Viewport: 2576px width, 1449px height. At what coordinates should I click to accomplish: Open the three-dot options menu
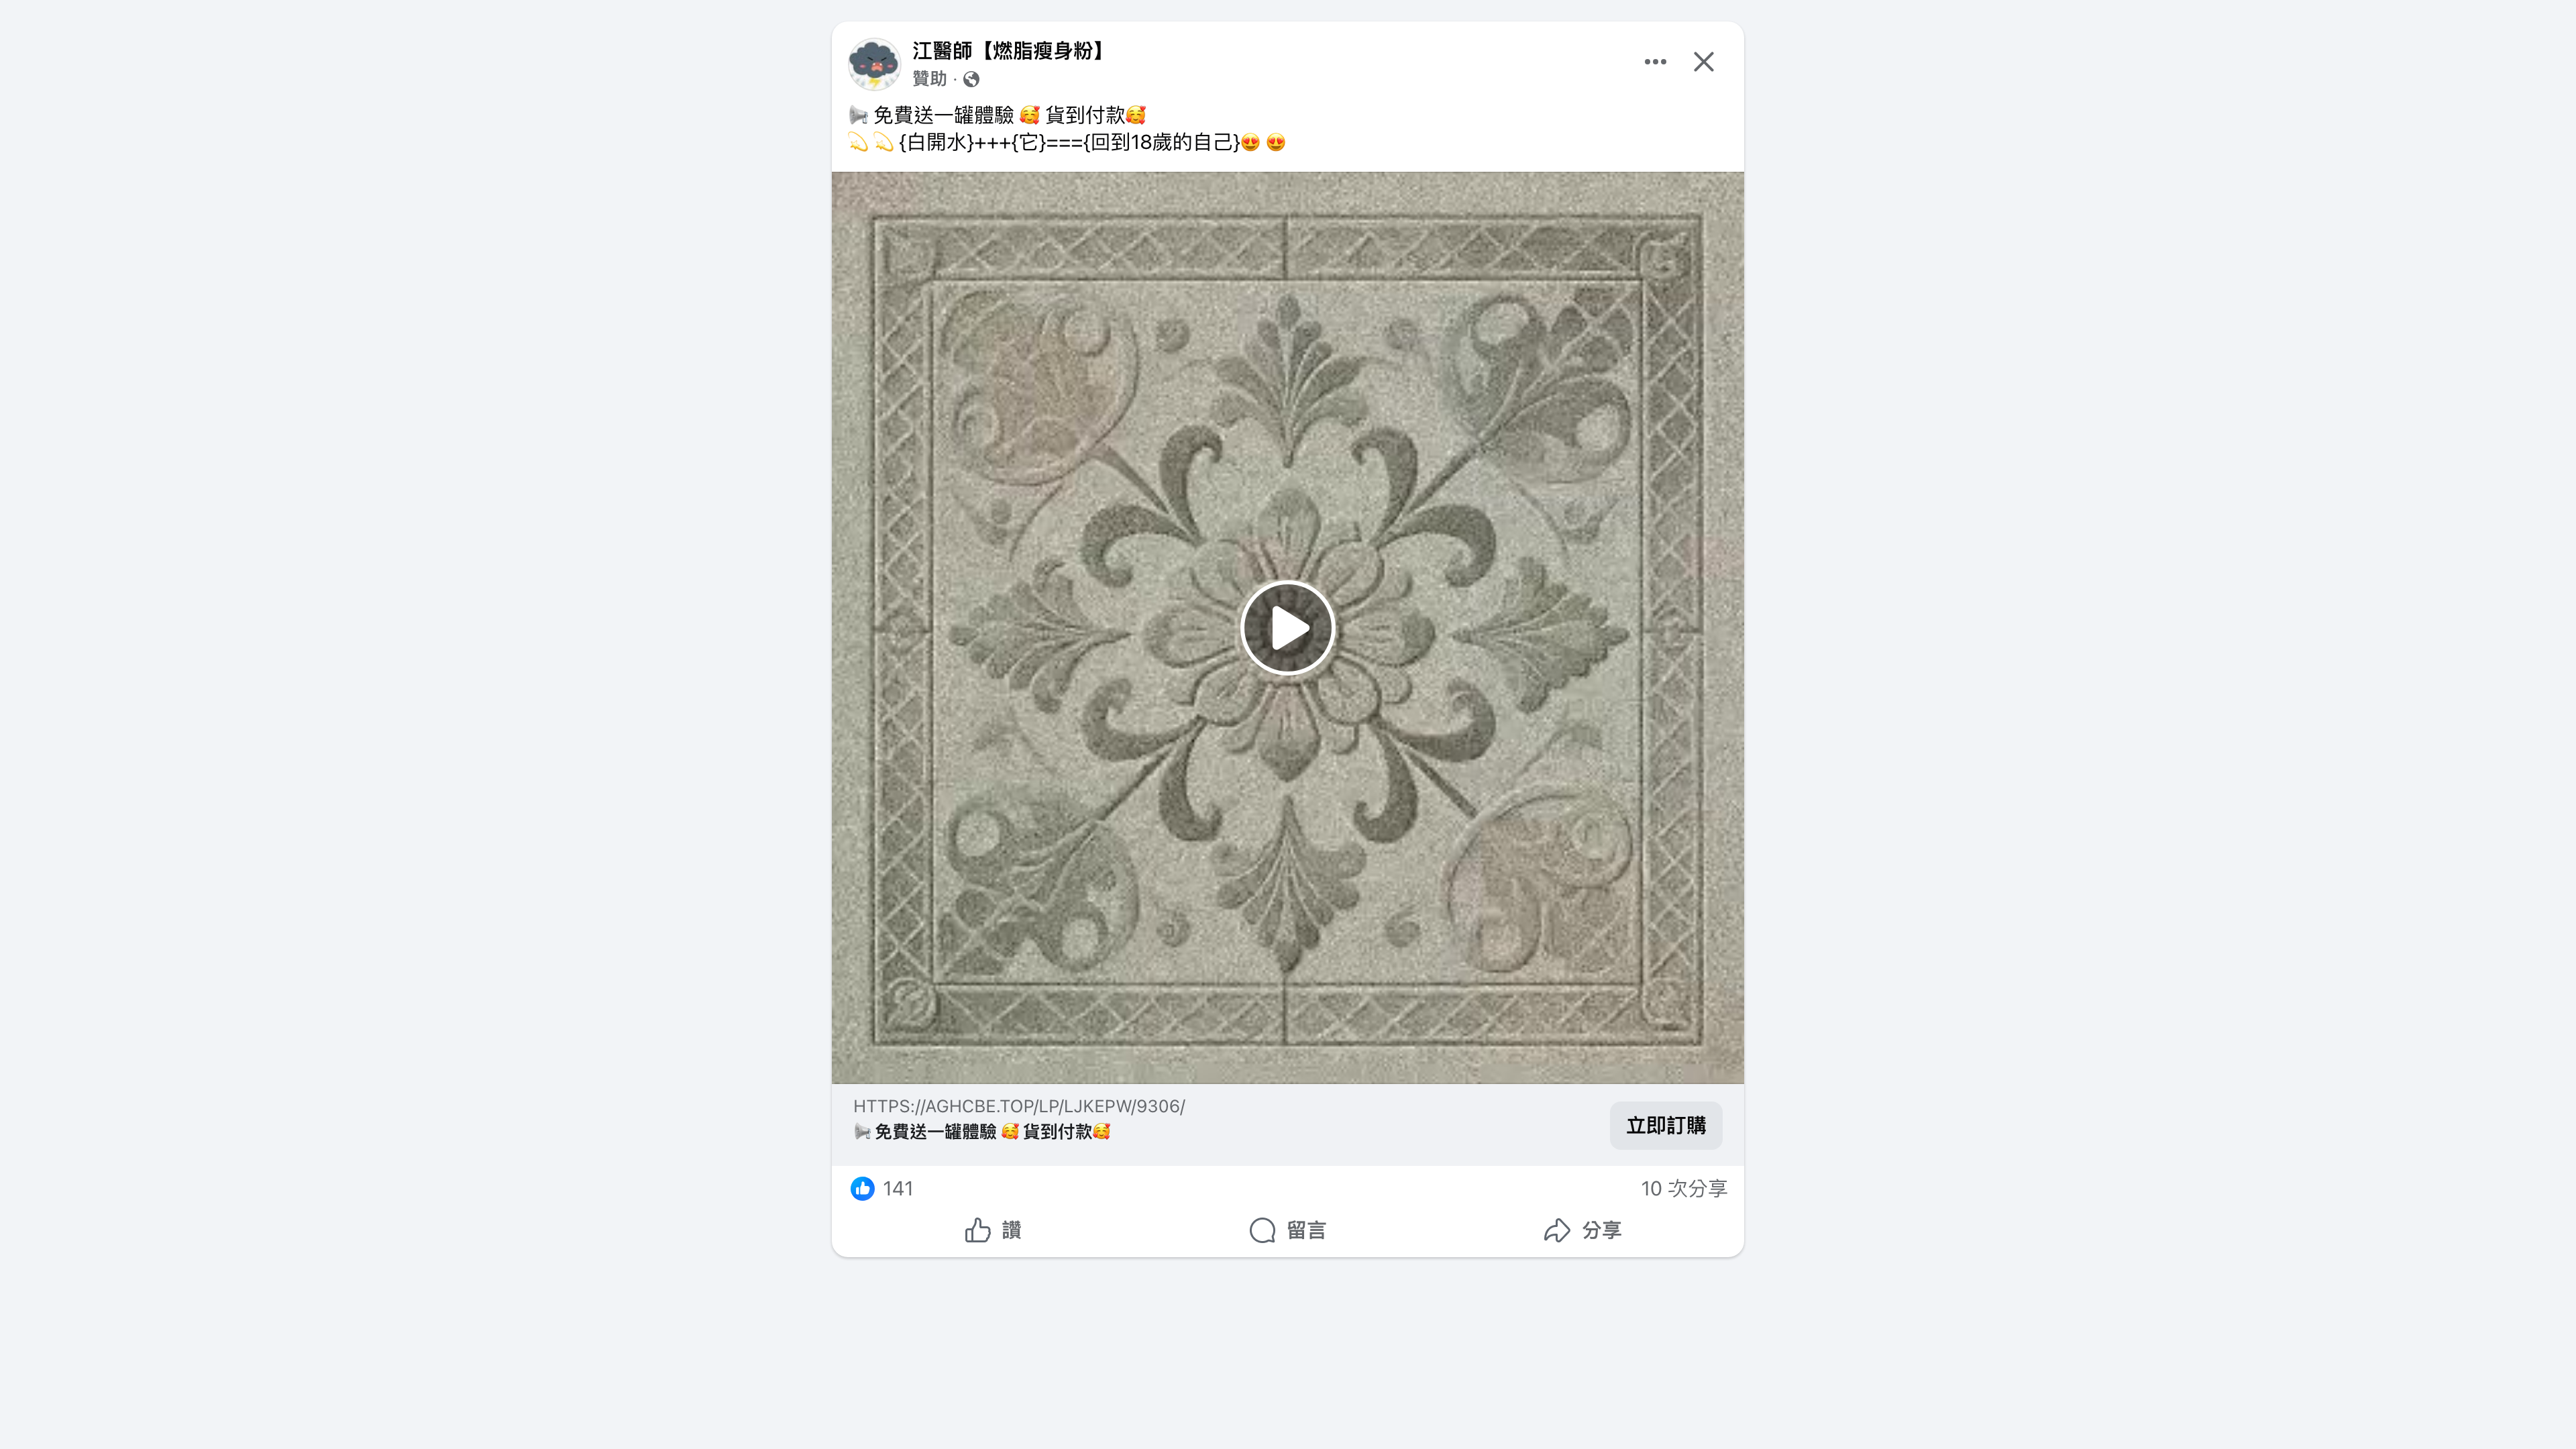pos(1655,62)
